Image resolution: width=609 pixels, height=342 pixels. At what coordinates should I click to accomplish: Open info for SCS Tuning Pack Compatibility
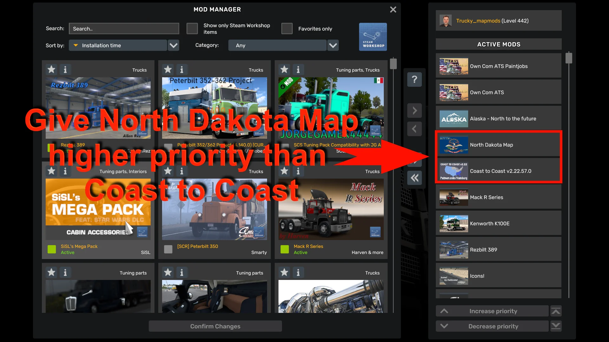pos(298,69)
